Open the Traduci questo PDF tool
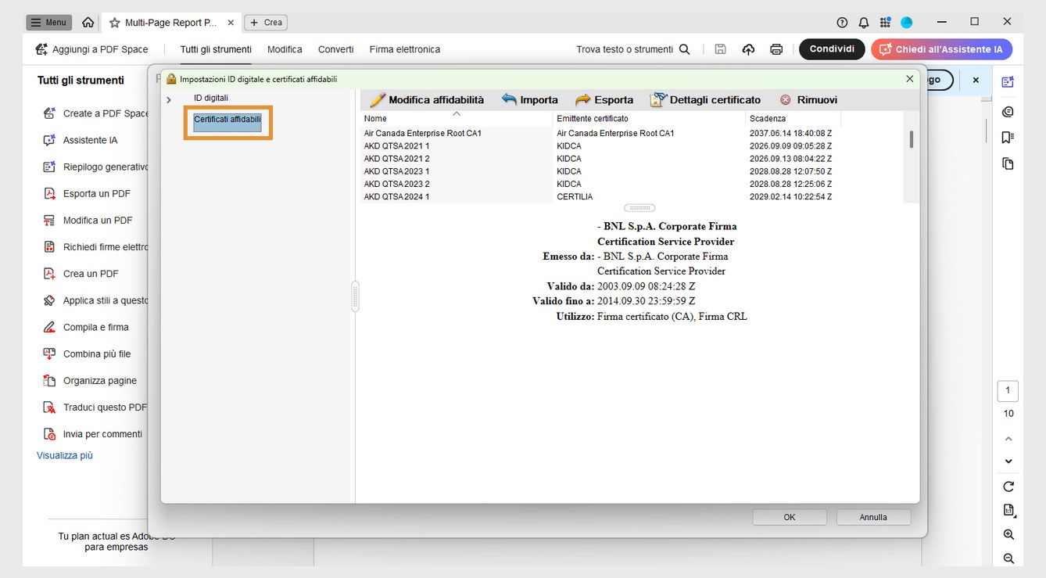 (95, 407)
